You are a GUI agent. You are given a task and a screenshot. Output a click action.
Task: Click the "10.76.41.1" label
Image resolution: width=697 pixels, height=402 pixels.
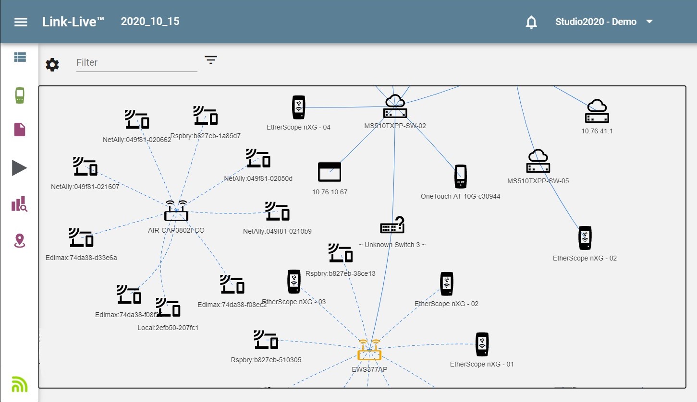point(597,131)
